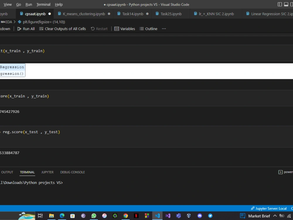Open Task View from the taskbar
Screen dimensions: 293x220
[x=40, y=216]
